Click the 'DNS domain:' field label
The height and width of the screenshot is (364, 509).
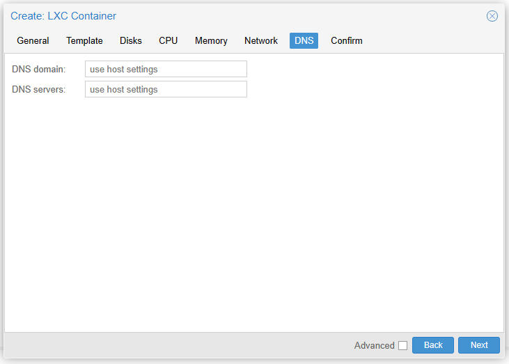point(38,69)
